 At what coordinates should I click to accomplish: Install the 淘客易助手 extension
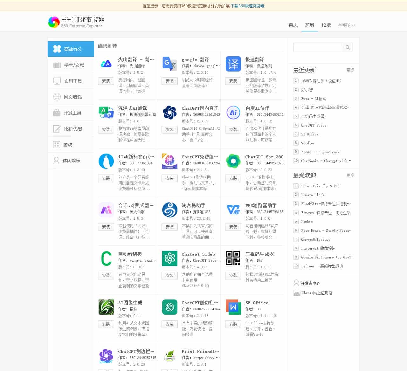pyautogui.click(x=169, y=227)
